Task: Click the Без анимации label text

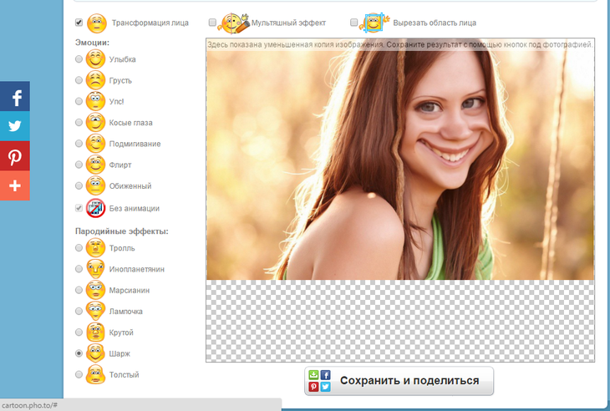Action: (135, 208)
